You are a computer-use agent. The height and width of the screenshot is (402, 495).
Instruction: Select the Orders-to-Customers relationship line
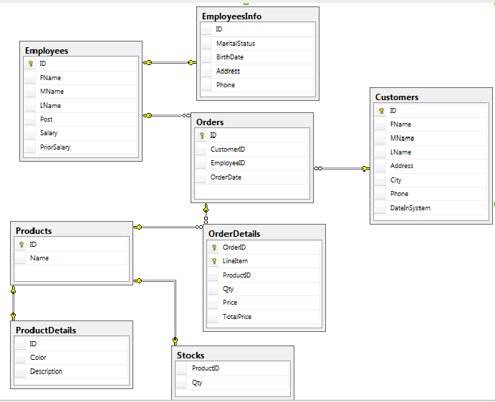[342, 169]
